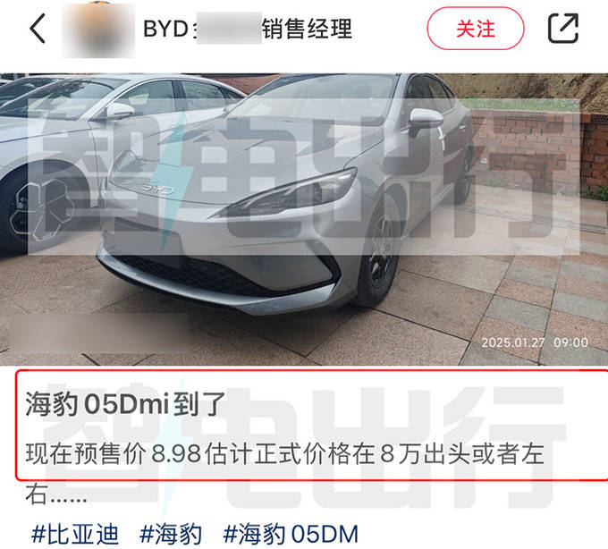Open the #比亚迪 hashtag

coord(75,534)
